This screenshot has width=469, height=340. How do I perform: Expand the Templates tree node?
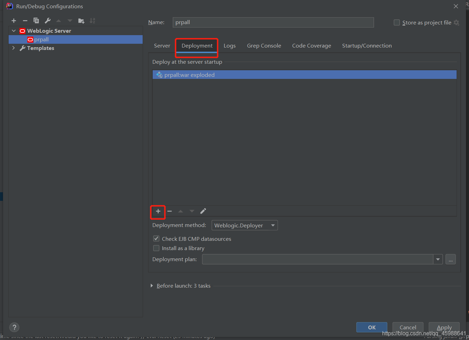14,48
